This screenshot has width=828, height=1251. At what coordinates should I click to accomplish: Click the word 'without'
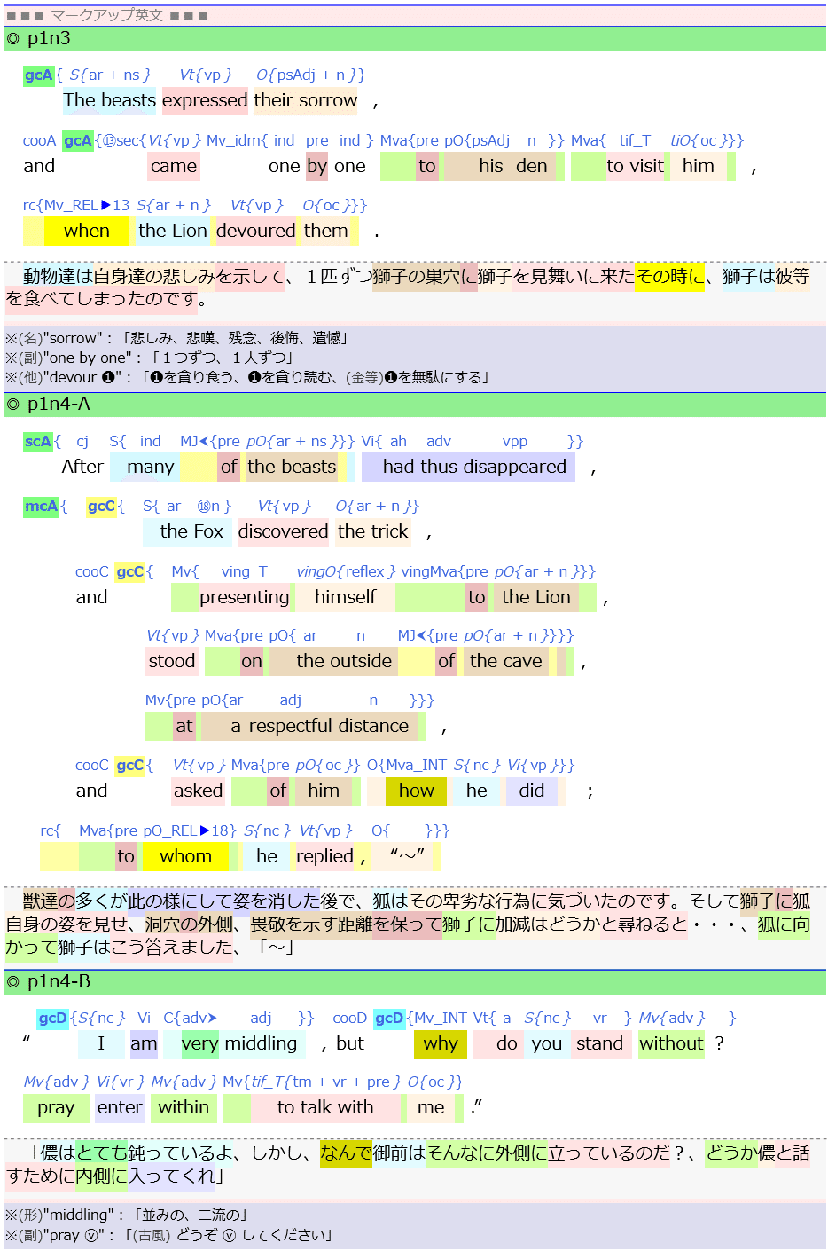pos(671,1043)
